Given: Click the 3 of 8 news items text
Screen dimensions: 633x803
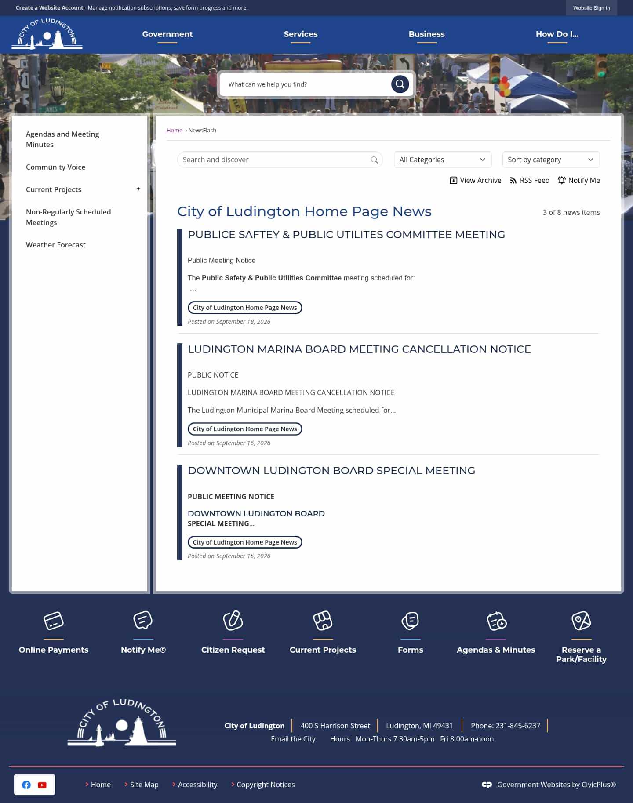Looking at the screenshot, I should 571,212.
